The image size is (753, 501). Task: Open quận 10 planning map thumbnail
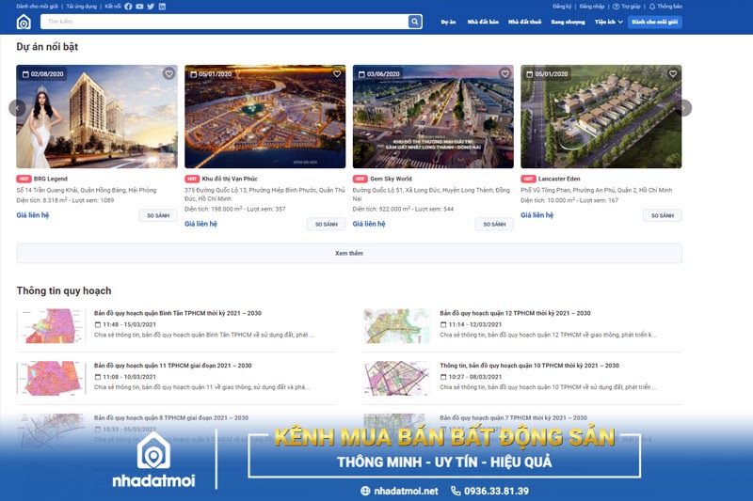tap(396, 378)
